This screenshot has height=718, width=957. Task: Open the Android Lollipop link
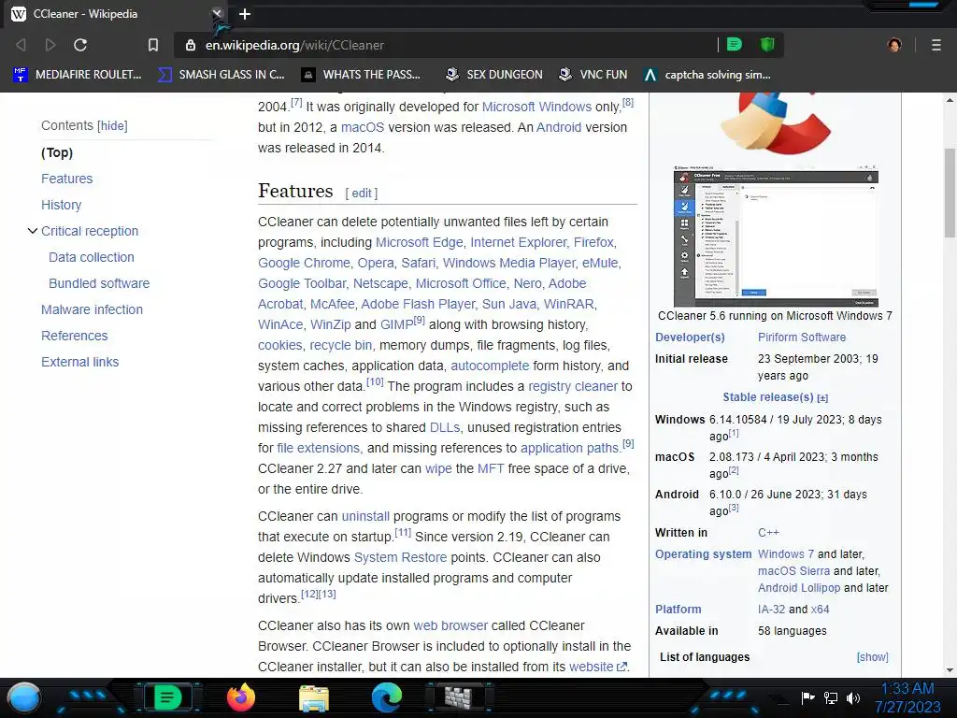click(799, 588)
